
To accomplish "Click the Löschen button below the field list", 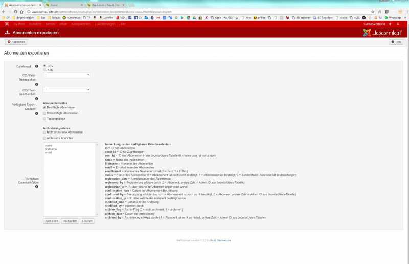I will 87,221.
